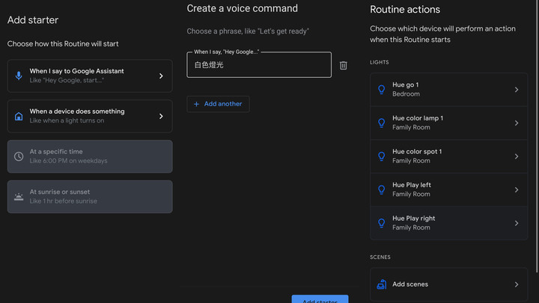Image resolution: width=539 pixels, height=303 pixels.
Task: Click the 'Hue color spot 1' label
Action: point(417,151)
